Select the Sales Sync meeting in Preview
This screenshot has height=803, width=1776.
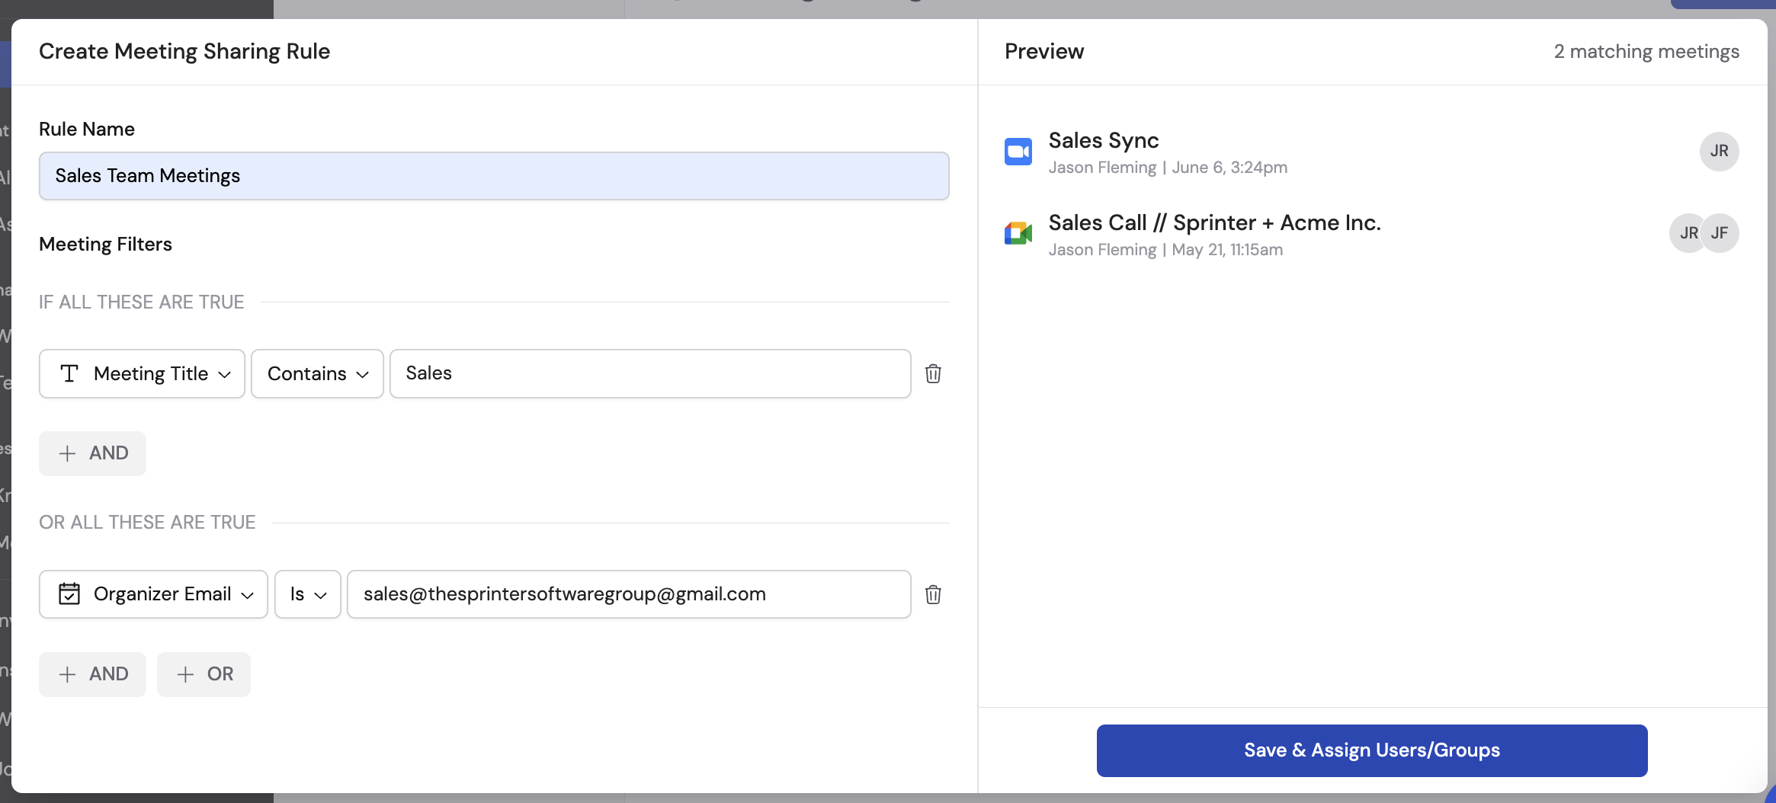tap(1104, 140)
